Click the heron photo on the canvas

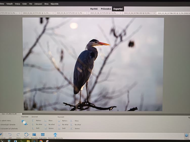coord(93,64)
